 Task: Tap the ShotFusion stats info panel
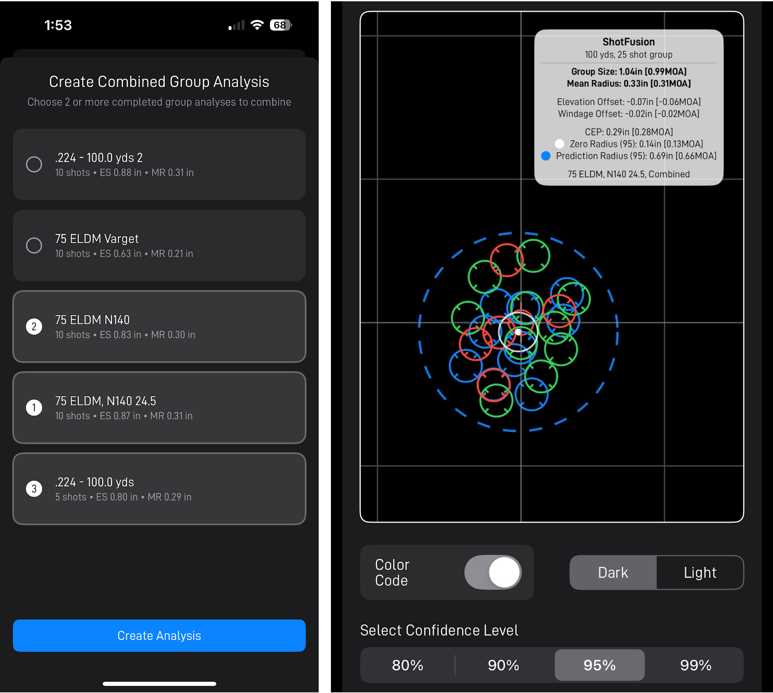click(629, 107)
